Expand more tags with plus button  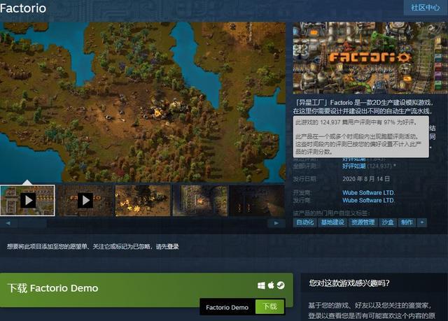(x=422, y=222)
